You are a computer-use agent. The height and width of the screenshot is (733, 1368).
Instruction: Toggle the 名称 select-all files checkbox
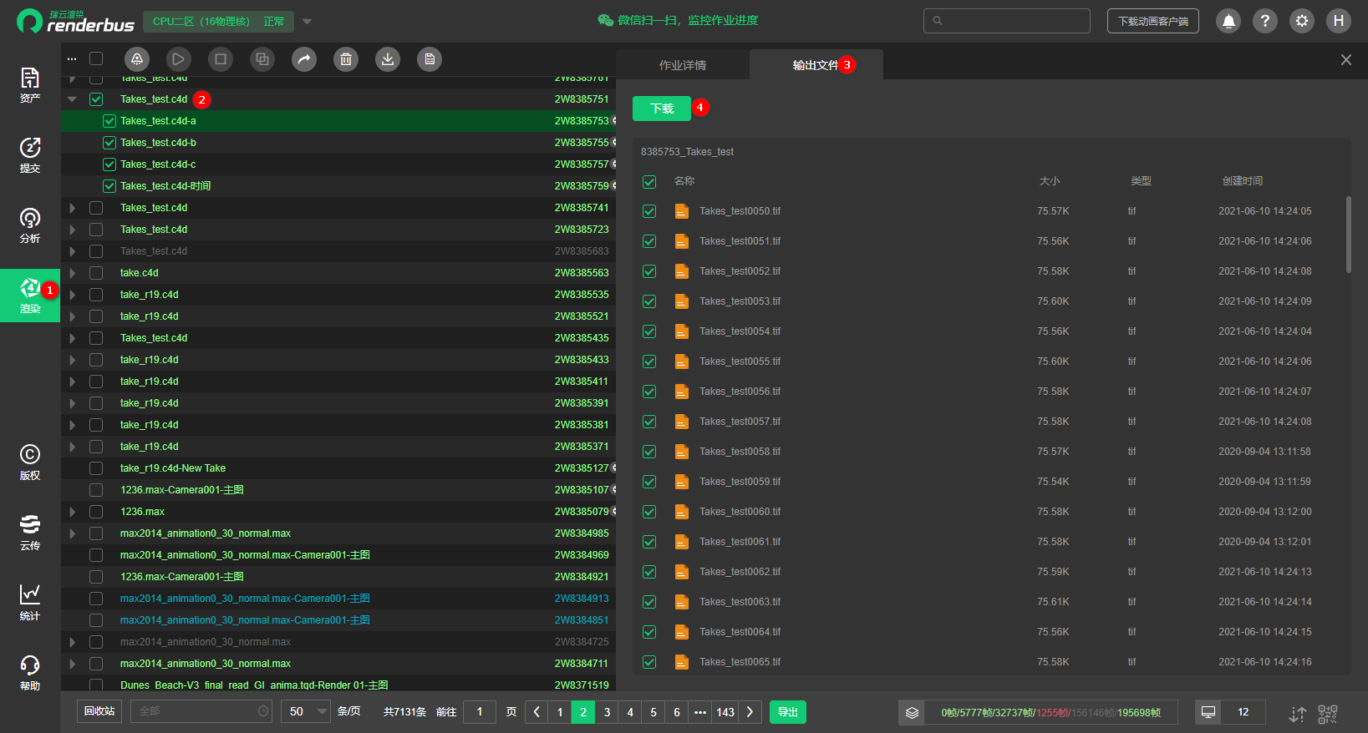[649, 181]
